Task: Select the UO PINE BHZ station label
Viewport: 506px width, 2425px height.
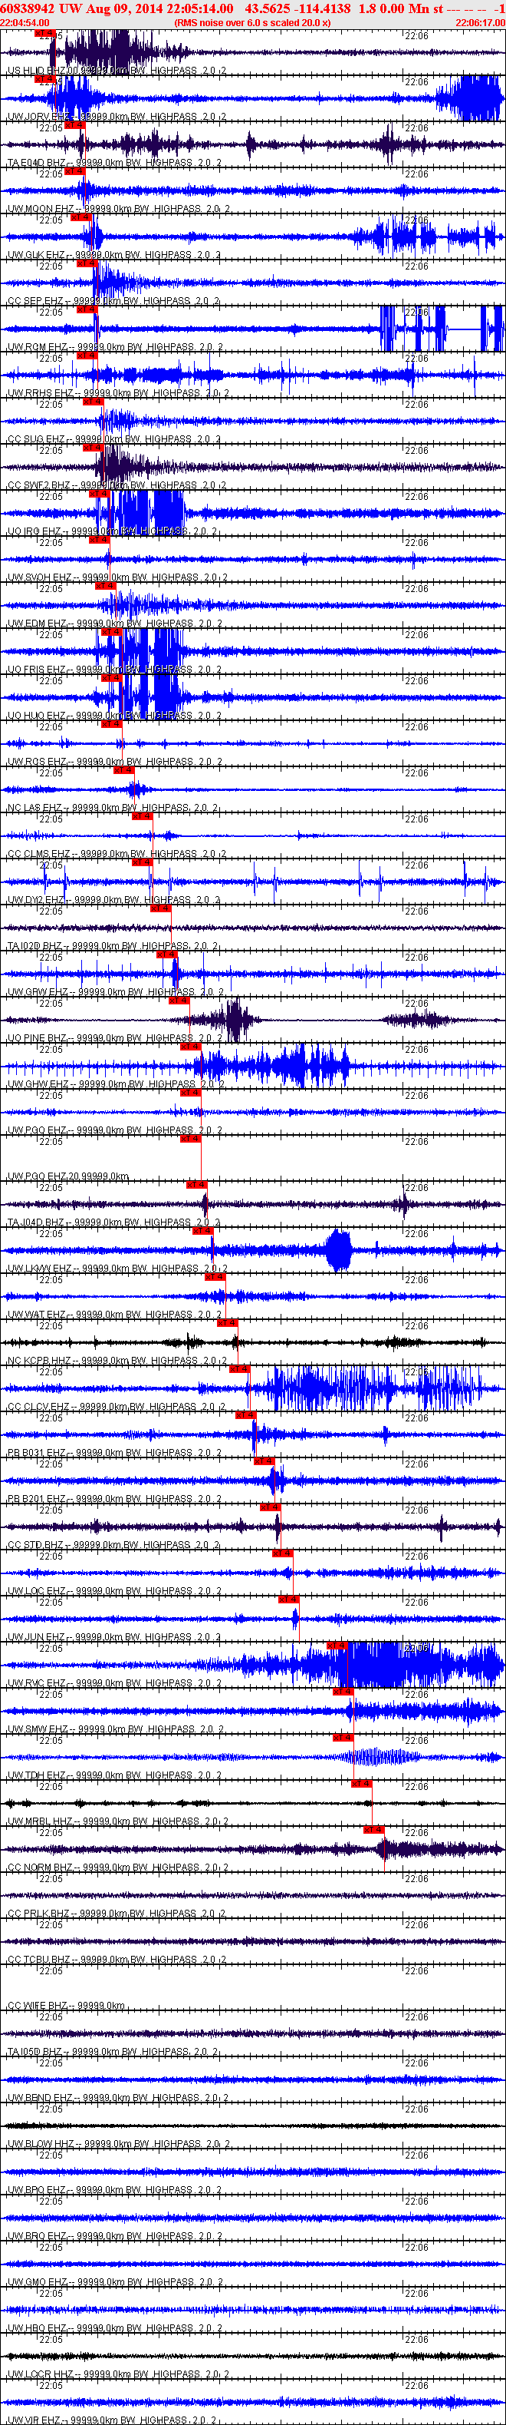Action: tap(37, 1038)
